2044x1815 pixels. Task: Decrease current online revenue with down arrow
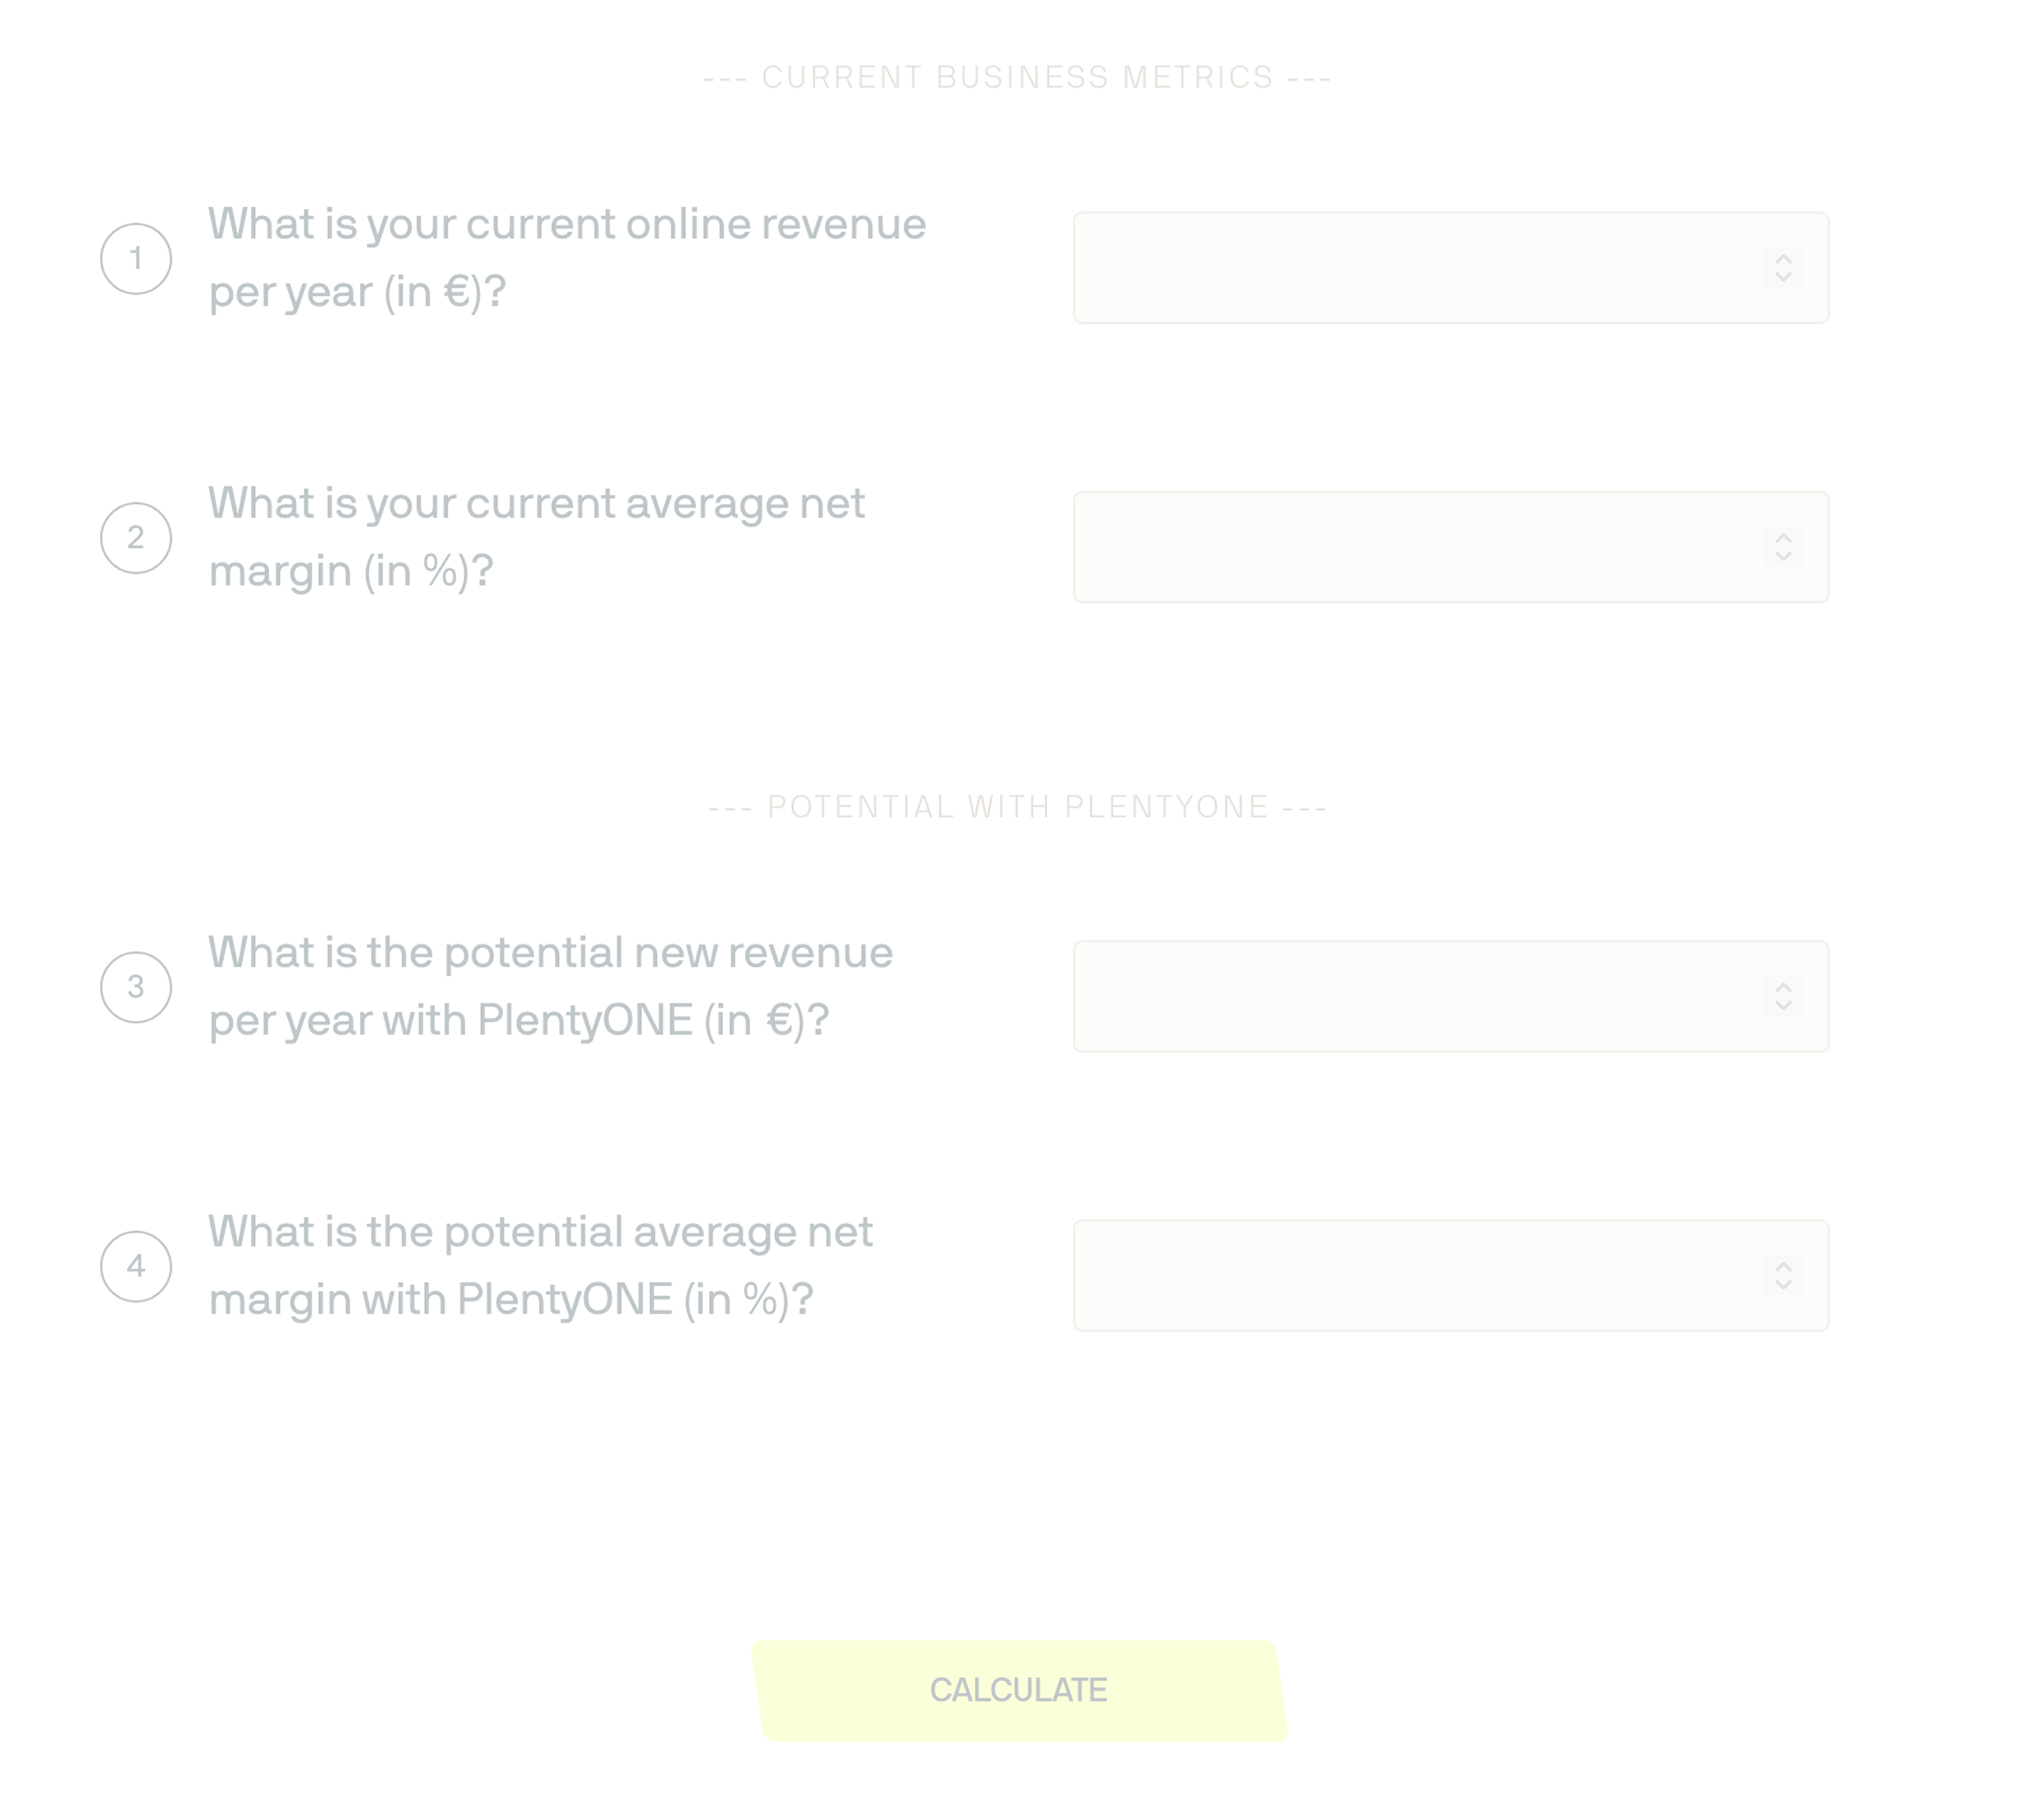[x=1783, y=276]
